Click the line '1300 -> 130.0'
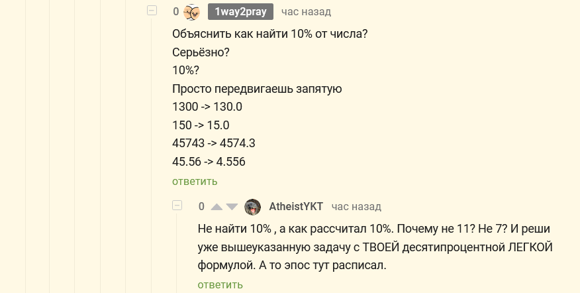The width and height of the screenshot is (580, 293). click(x=207, y=107)
